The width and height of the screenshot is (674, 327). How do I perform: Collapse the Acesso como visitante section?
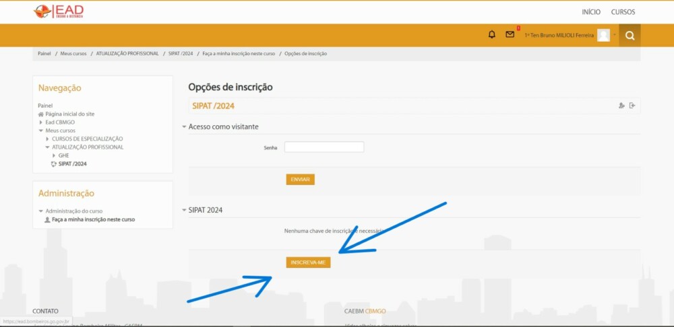pyautogui.click(x=185, y=127)
